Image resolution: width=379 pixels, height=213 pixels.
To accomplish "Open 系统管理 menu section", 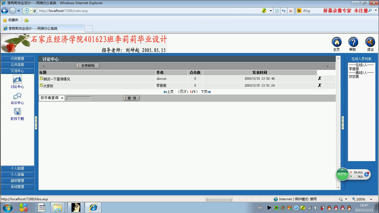I will (17, 187).
